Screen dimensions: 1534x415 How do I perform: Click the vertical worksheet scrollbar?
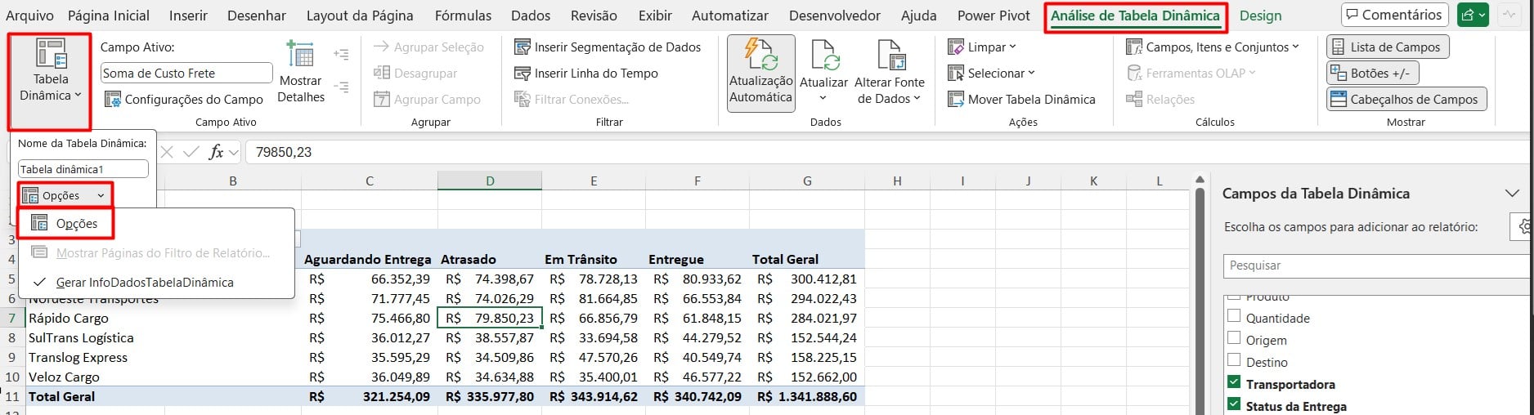(x=1200, y=294)
